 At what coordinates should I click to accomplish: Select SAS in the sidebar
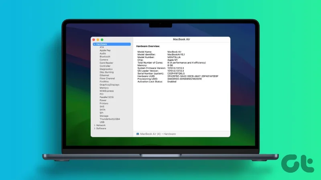point(102,106)
